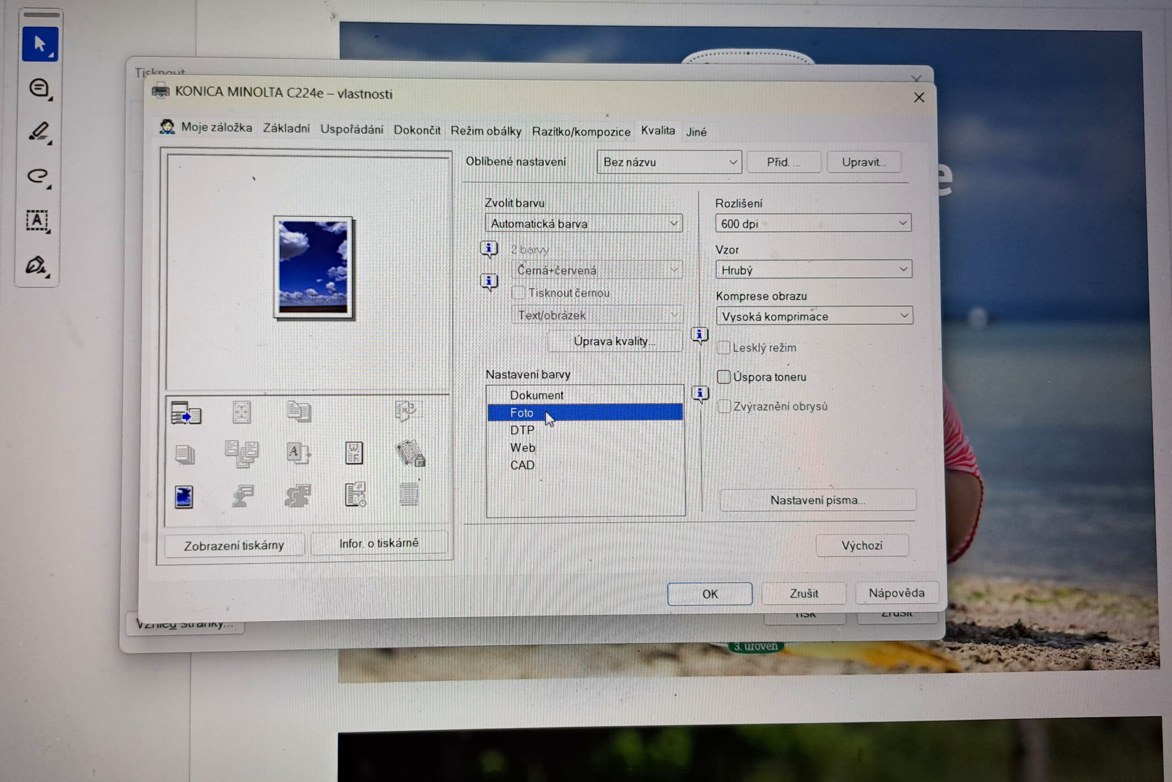The width and height of the screenshot is (1172, 782).
Task: Switch to the Základní tab
Action: click(x=286, y=129)
